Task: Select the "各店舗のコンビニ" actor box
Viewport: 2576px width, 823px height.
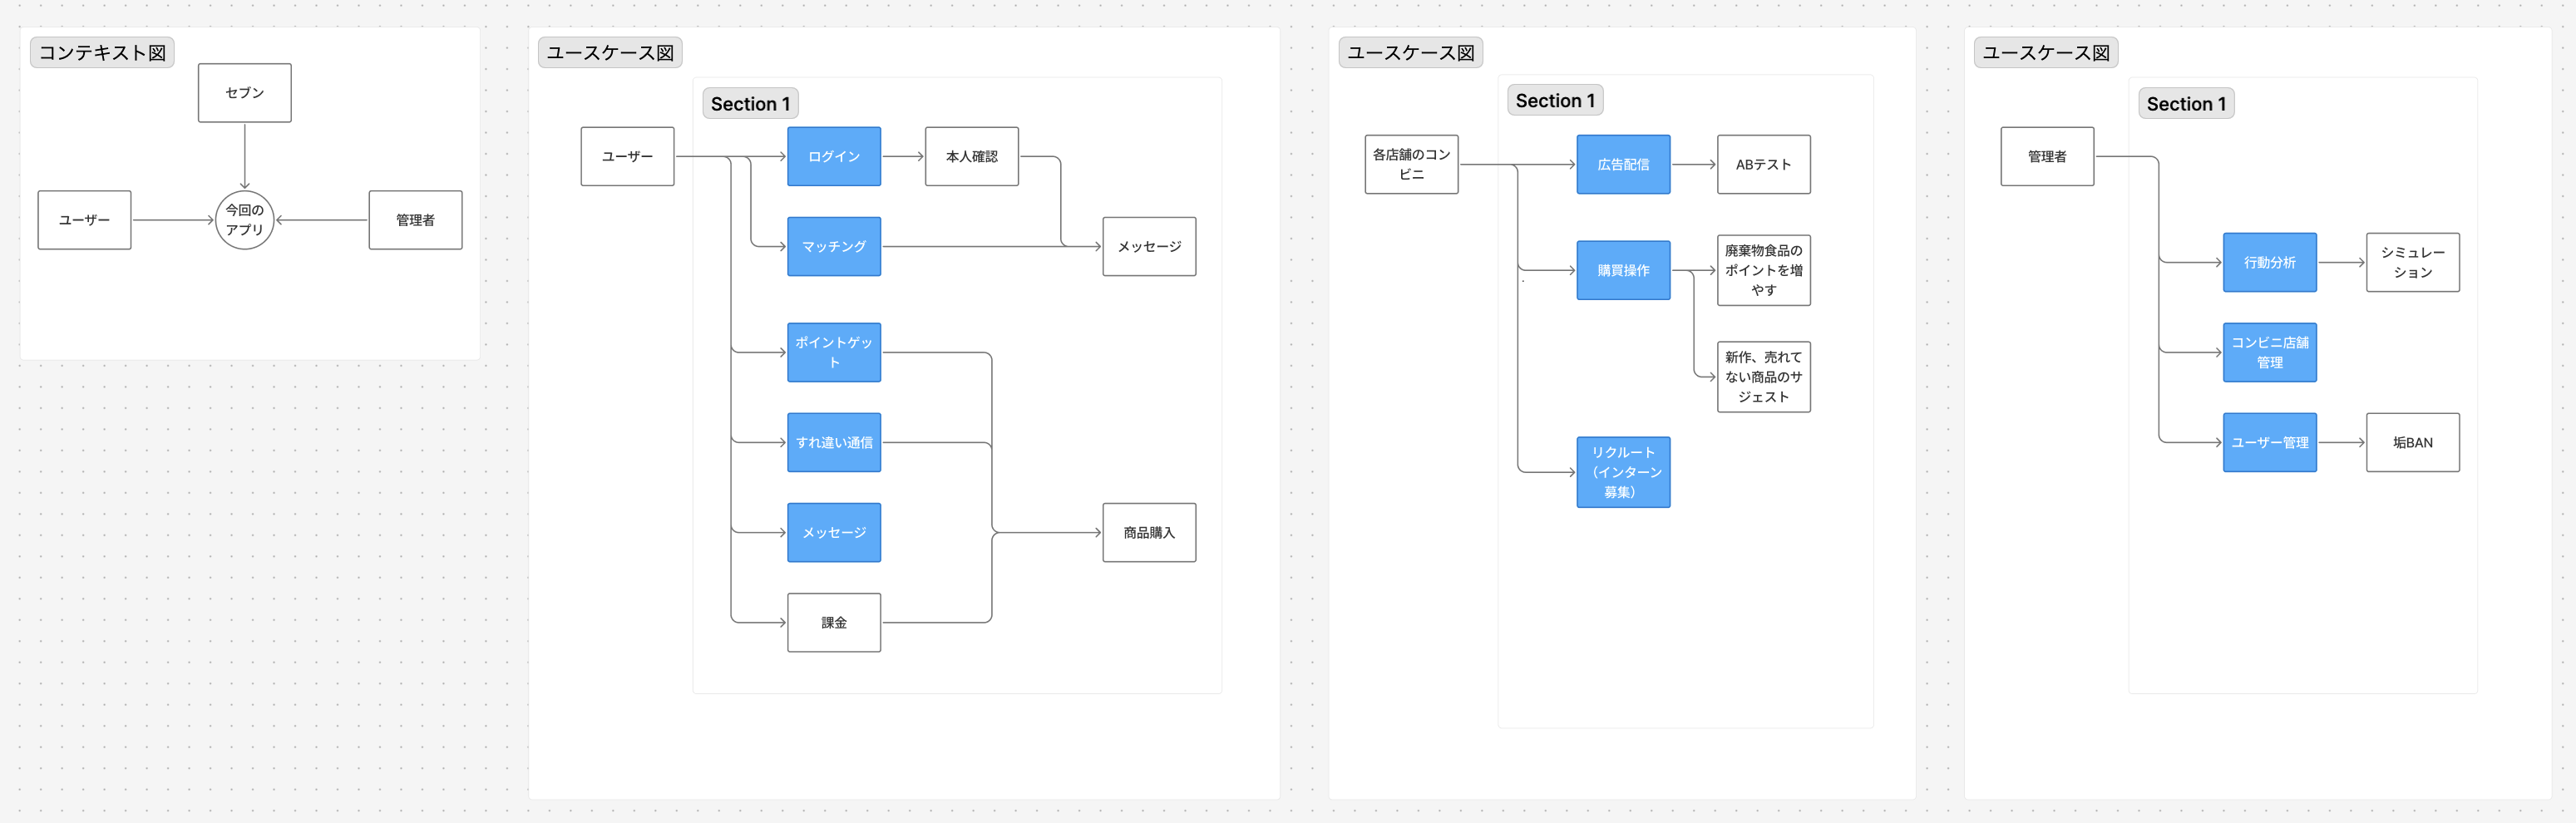Action: tap(1410, 164)
